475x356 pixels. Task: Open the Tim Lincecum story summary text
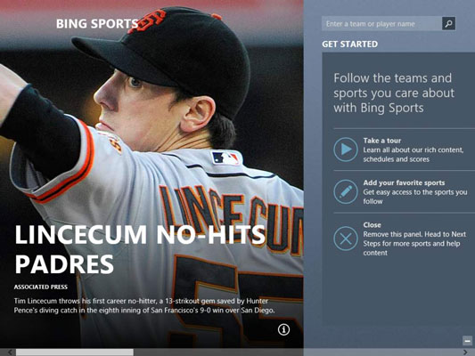[144, 305]
